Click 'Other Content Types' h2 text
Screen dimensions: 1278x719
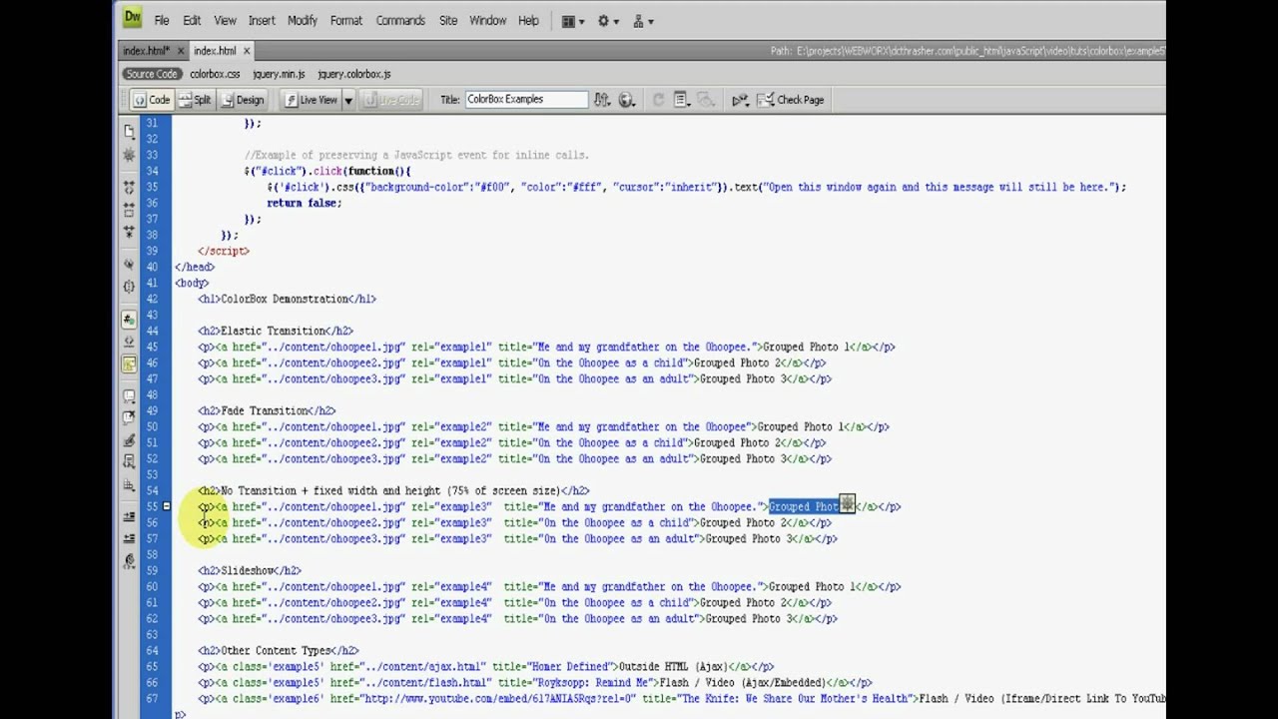pyautogui.click(x=276, y=650)
